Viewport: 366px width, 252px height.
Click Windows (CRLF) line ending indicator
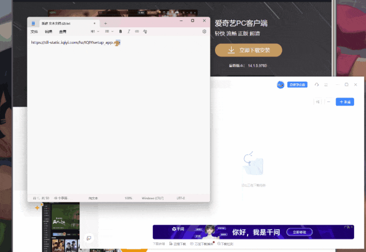click(153, 198)
